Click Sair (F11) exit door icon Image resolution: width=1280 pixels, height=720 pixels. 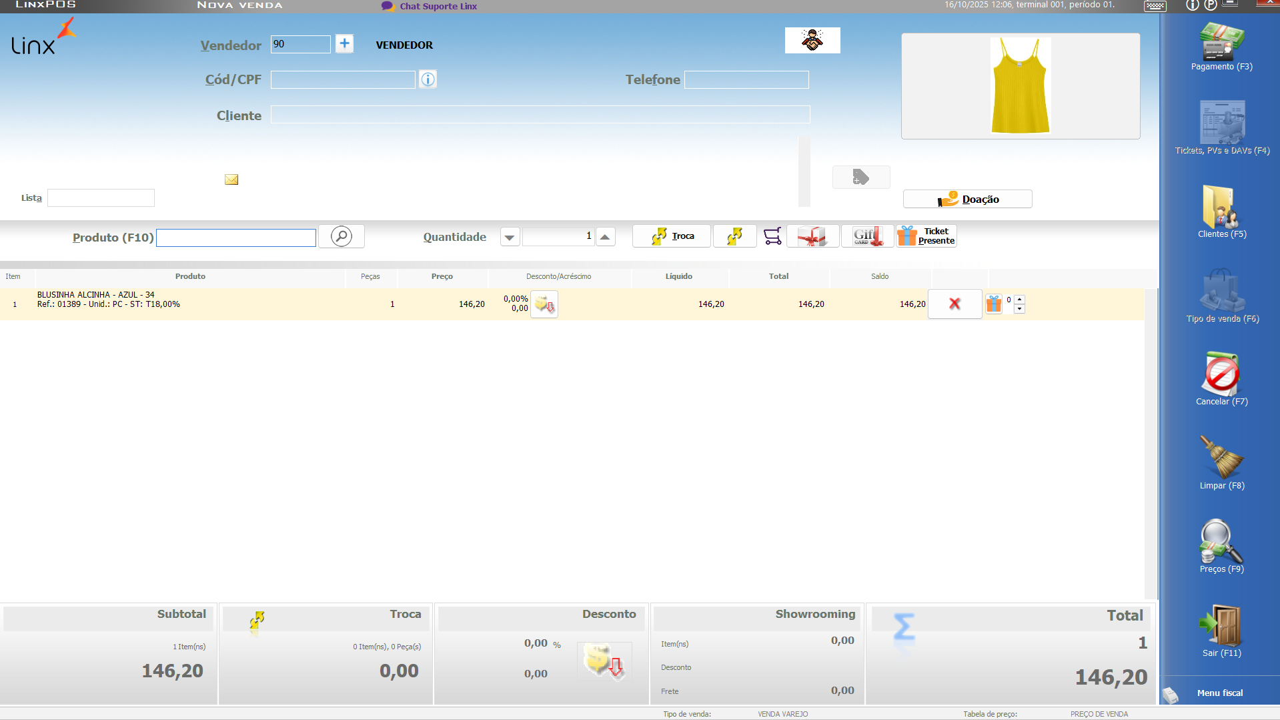click(x=1221, y=631)
